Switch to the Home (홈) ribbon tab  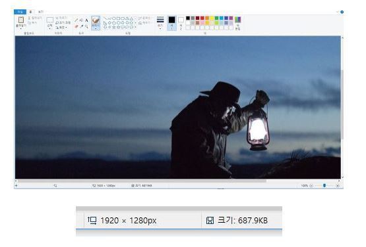click(x=30, y=12)
